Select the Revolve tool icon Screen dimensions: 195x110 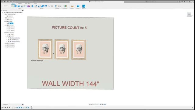pos(19,6)
